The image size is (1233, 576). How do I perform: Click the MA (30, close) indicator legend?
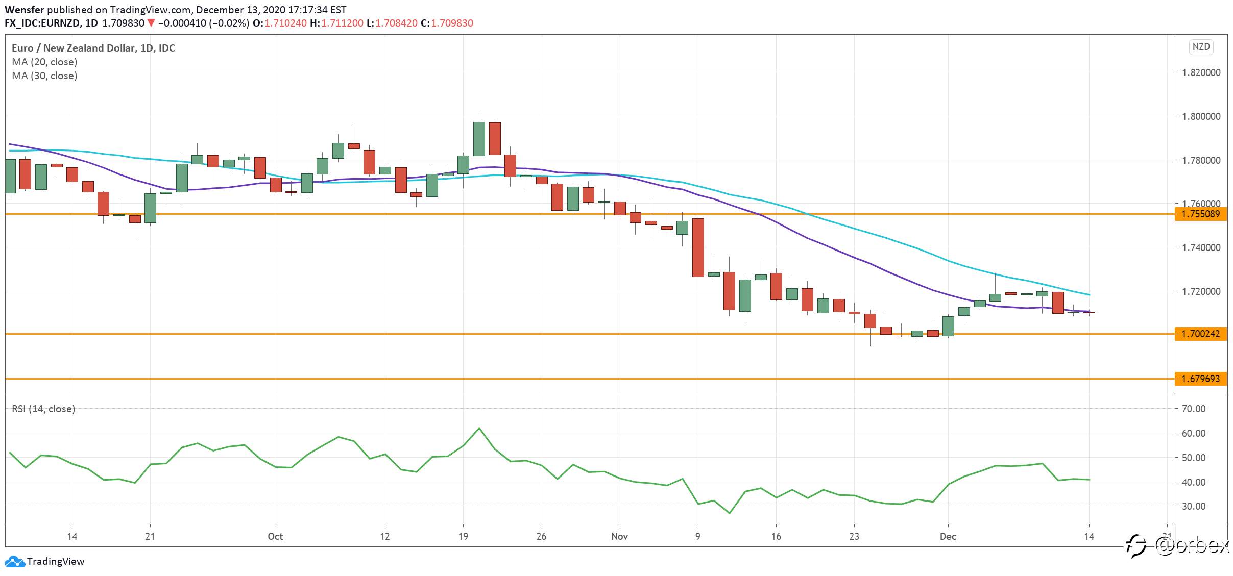click(44, 76)
